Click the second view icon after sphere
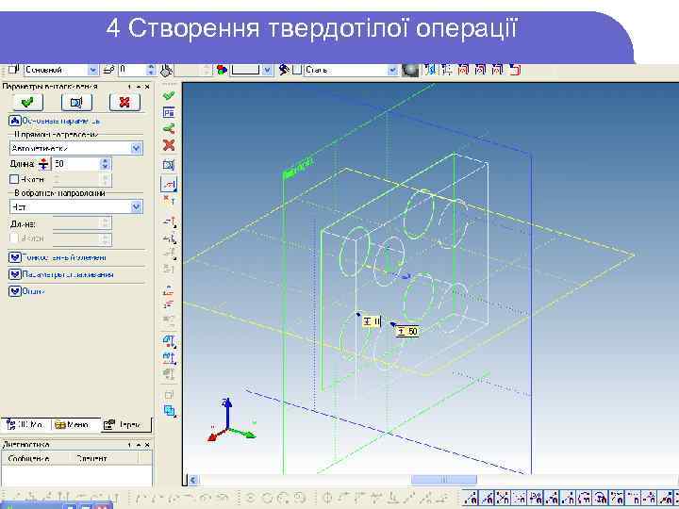 (447, 70)
